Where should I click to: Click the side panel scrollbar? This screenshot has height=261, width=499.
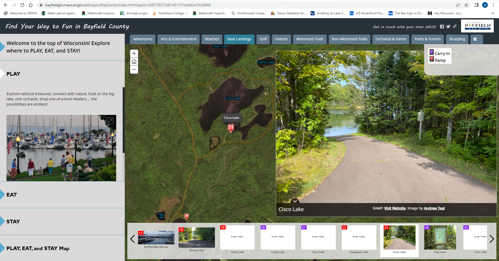[x=124, y=120]
